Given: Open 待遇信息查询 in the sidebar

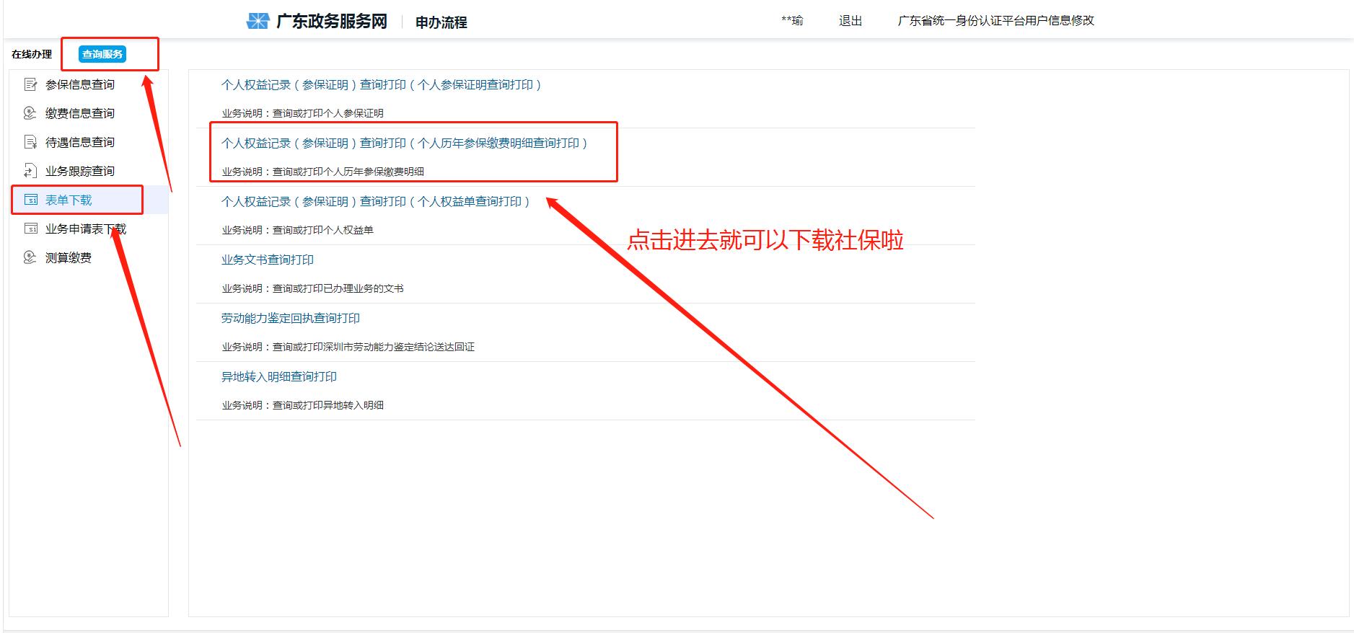Looking at the screenshot, I should pyautogui.click(x=80, y=142).
